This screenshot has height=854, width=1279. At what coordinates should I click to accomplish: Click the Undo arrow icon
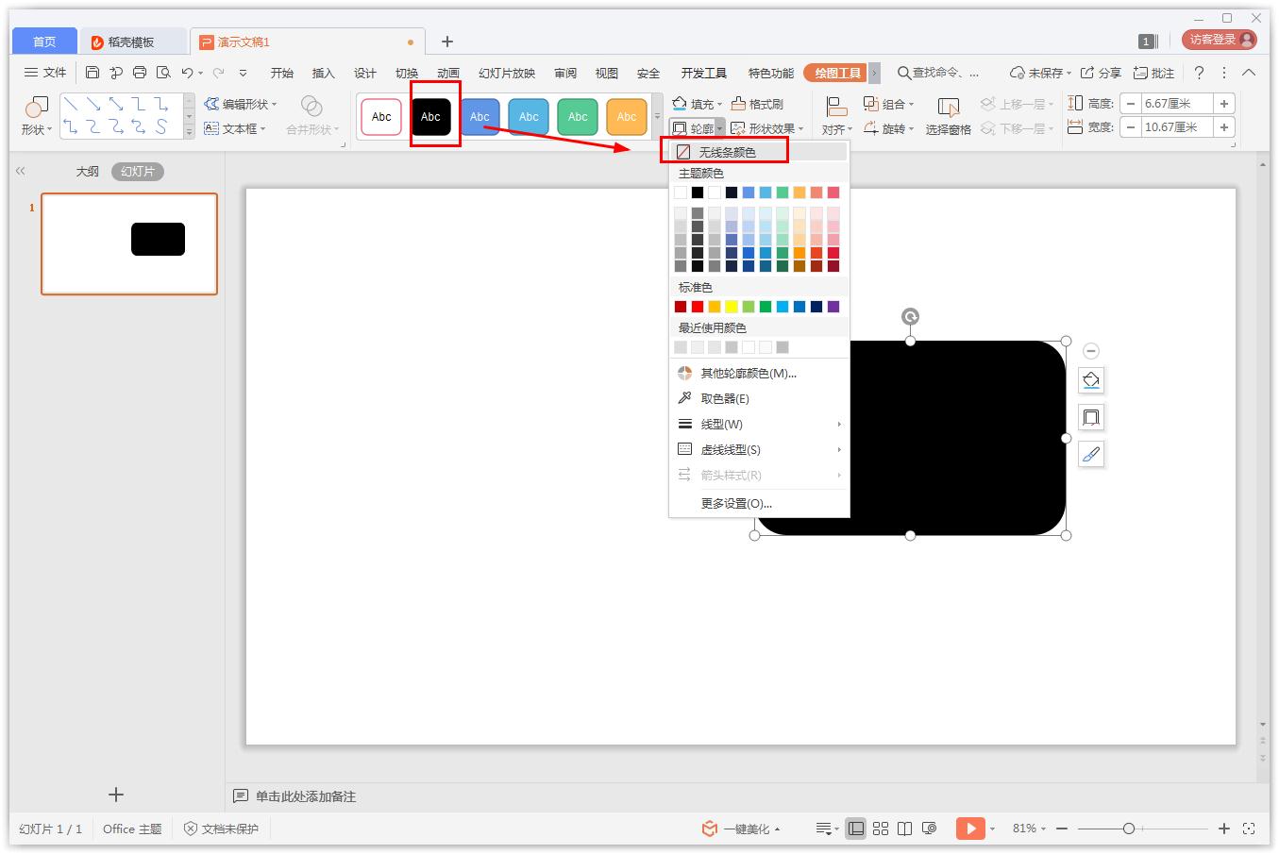click(187, 73)
